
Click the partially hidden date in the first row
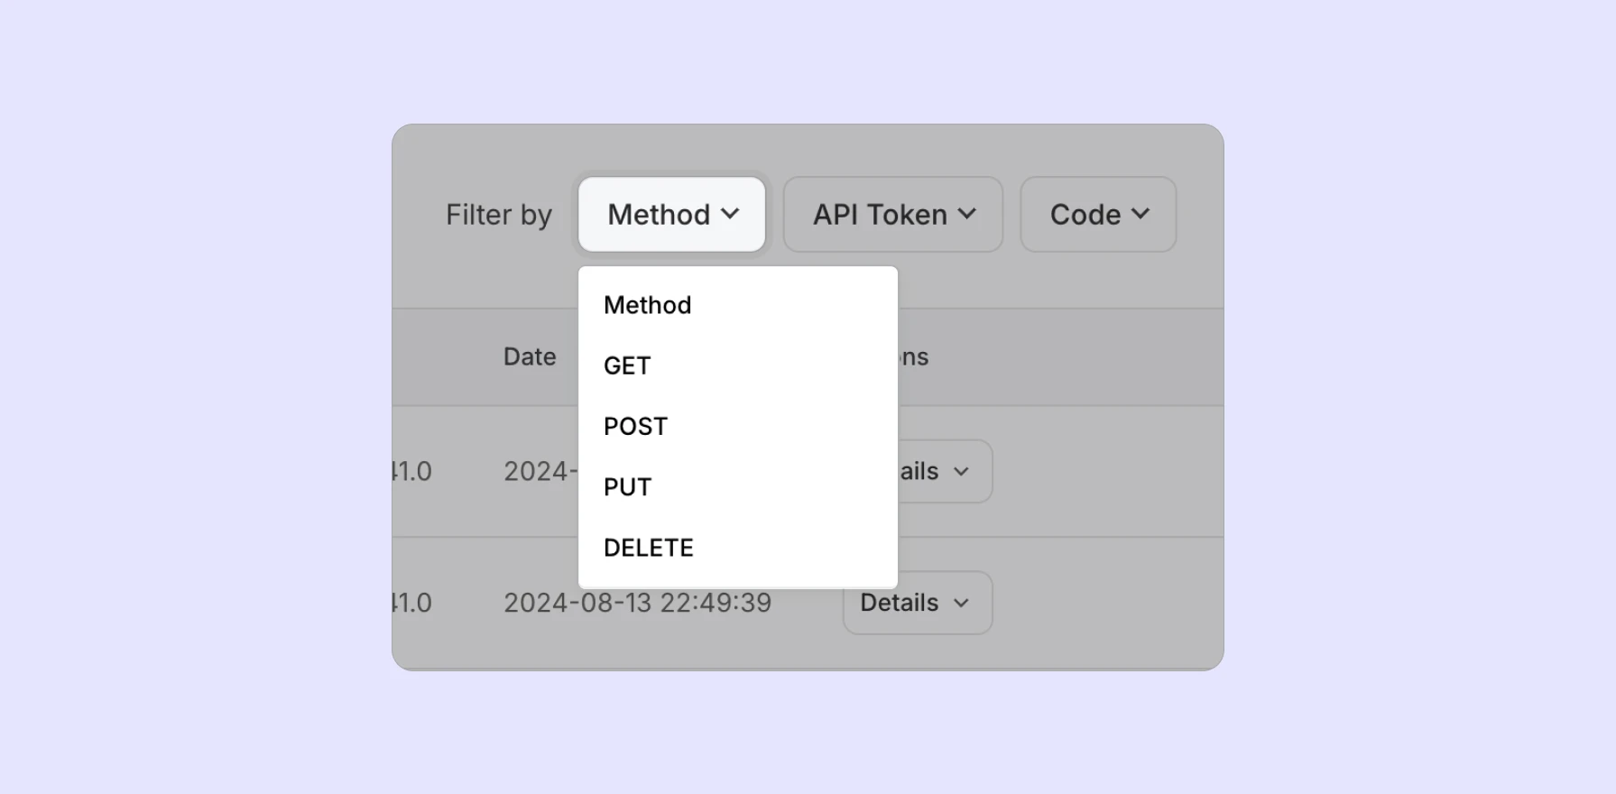tap(540, 471)
